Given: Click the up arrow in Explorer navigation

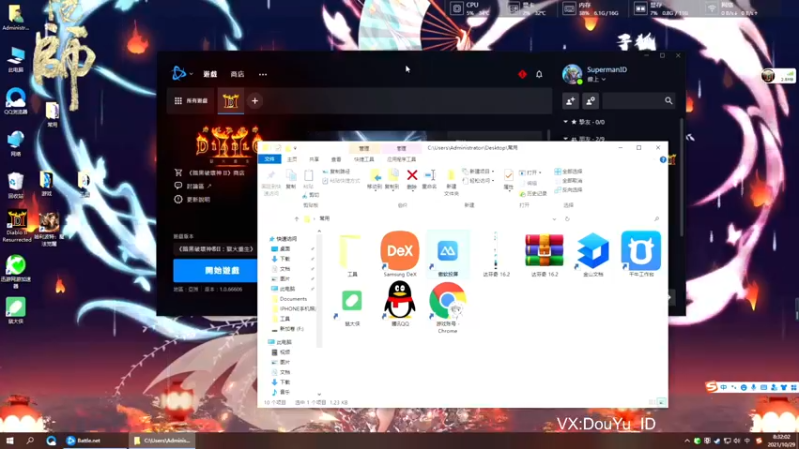Looking at the screenshot, I should click(296, 219).
